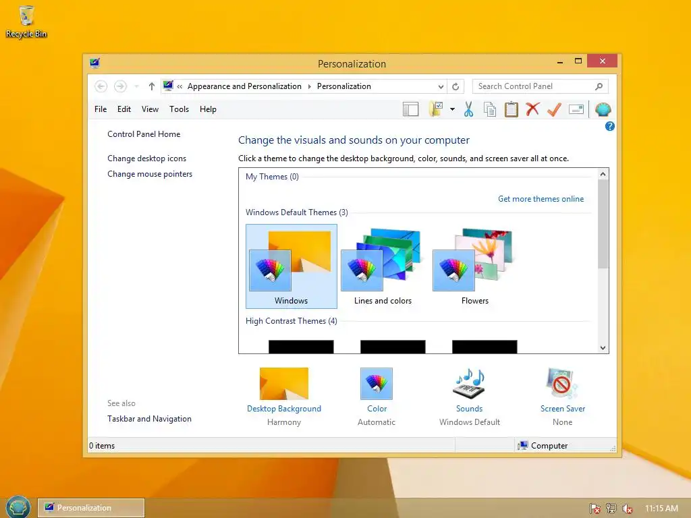The image size is (691, 518).
Task: Refresh the Personalization page
Action: 455,87
